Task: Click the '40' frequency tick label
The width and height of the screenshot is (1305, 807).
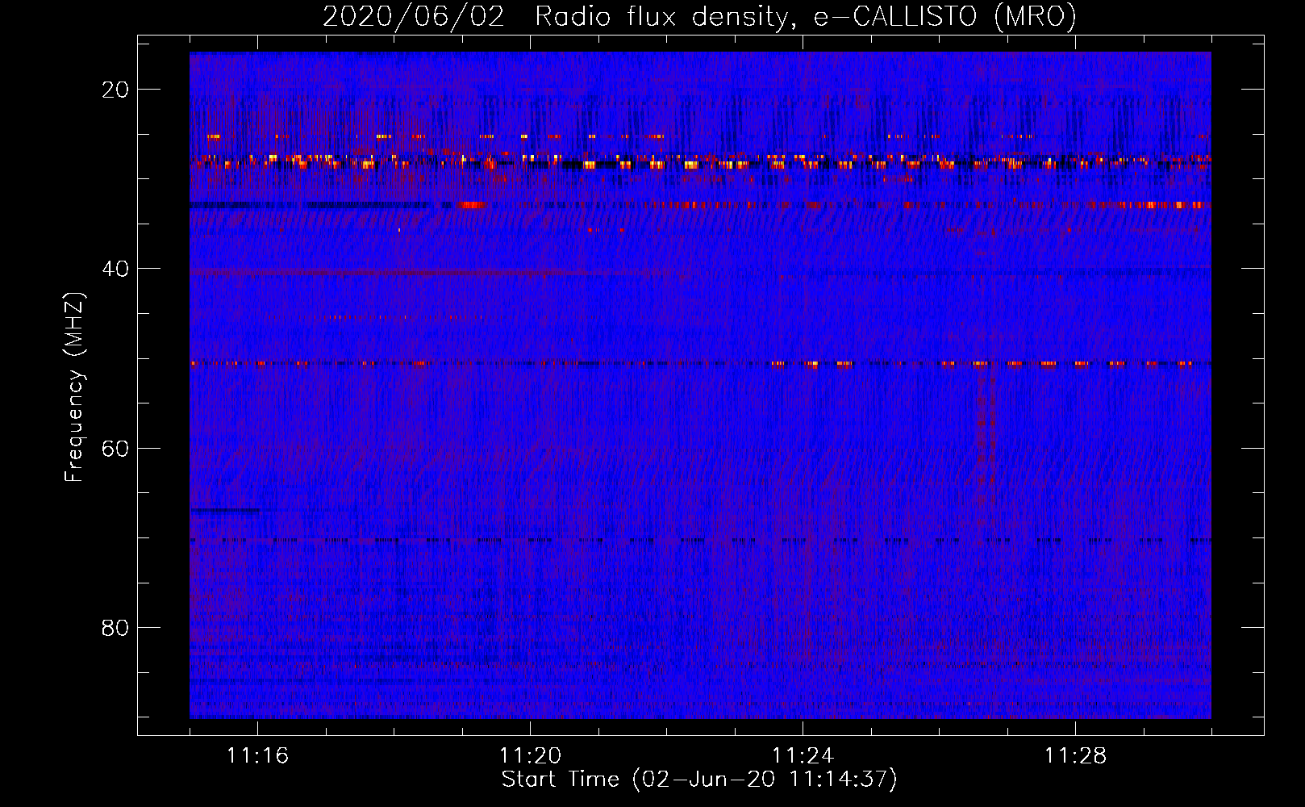Action: [115, 269]
